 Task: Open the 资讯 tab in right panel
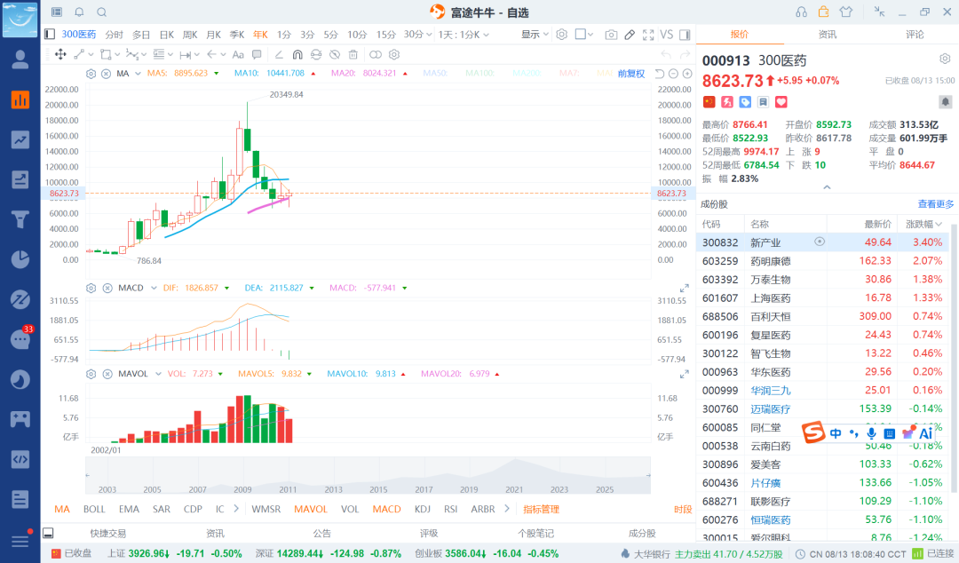(828, 35)
